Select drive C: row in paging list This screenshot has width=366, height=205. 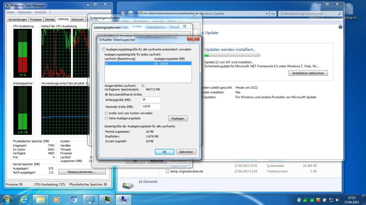[x=148, y=64]
